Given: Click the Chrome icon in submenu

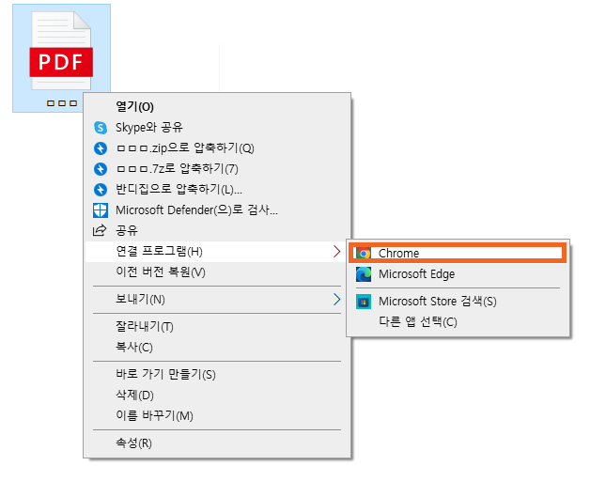Looking at the screenshot, I should 364,253.
